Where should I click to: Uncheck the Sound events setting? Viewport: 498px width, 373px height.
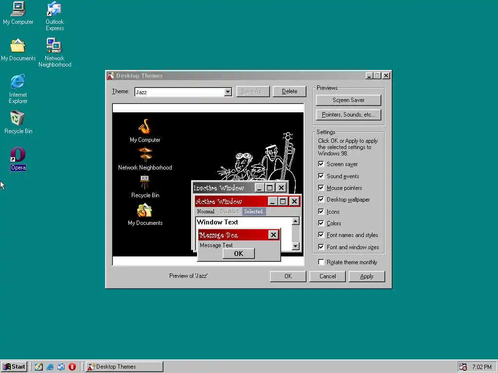[321, 176]
